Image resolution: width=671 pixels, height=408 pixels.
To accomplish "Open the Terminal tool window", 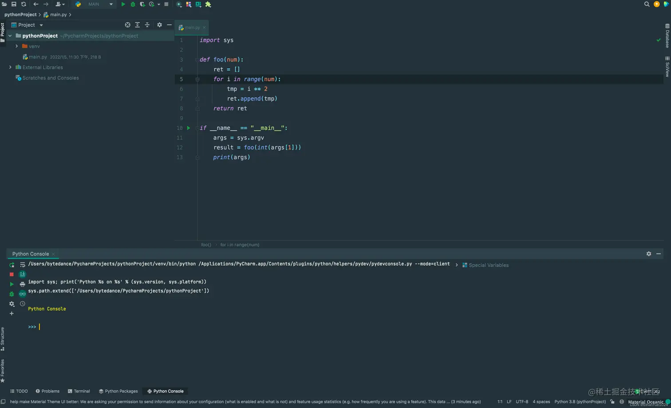I will 79,391.
